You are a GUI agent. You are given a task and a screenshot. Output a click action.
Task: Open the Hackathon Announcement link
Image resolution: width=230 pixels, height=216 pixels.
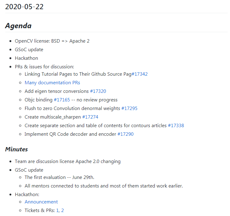(x=41, y=202)
